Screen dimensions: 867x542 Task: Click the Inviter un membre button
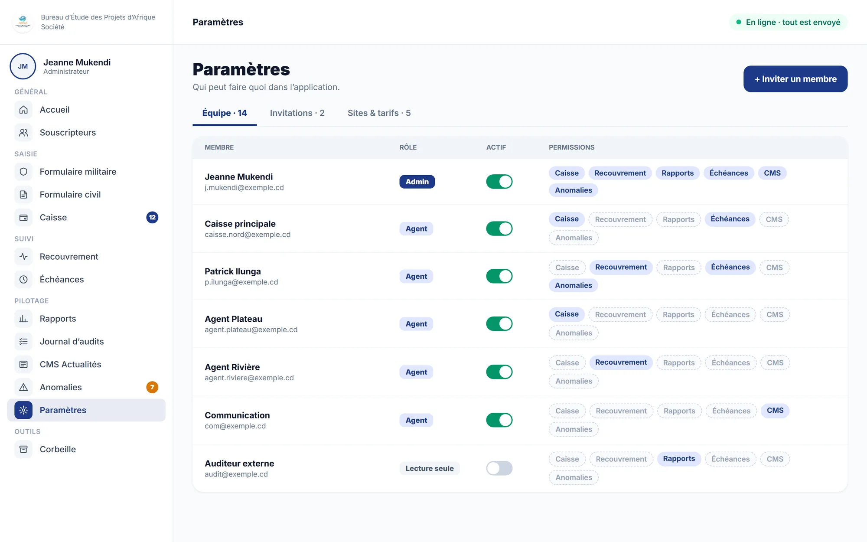(795, 79)
